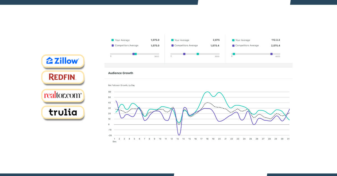The image size is (337, 176).
Task: Click the -10 label on the y-axis
Action: (110, 130)
